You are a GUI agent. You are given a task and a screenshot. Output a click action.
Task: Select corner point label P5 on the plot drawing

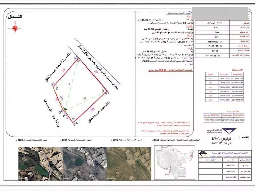coord(65,116)
